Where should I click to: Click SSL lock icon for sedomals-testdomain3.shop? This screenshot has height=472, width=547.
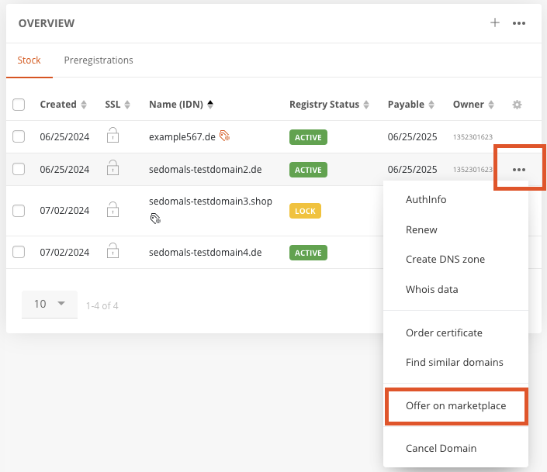point(113,209)
